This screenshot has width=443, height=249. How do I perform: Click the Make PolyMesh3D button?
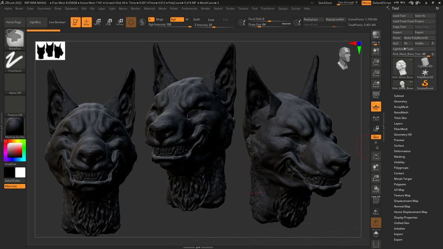click(x=419, y=38)
